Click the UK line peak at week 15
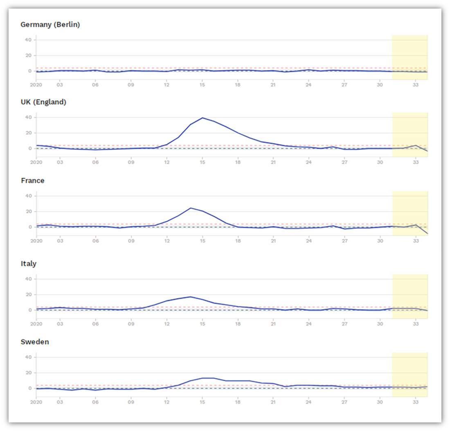The width and height of the screenshot is (450, 431). (x=202, y=118)
